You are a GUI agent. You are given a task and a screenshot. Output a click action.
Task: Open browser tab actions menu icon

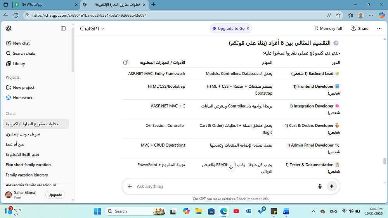tap(6, 4)
